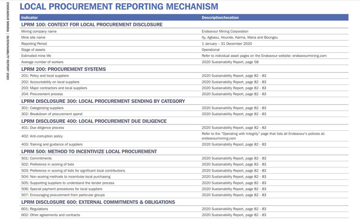The image size is (360, 222).
Task: Click '301: Categorizing suppliers'
Action: tap(43, 108)
